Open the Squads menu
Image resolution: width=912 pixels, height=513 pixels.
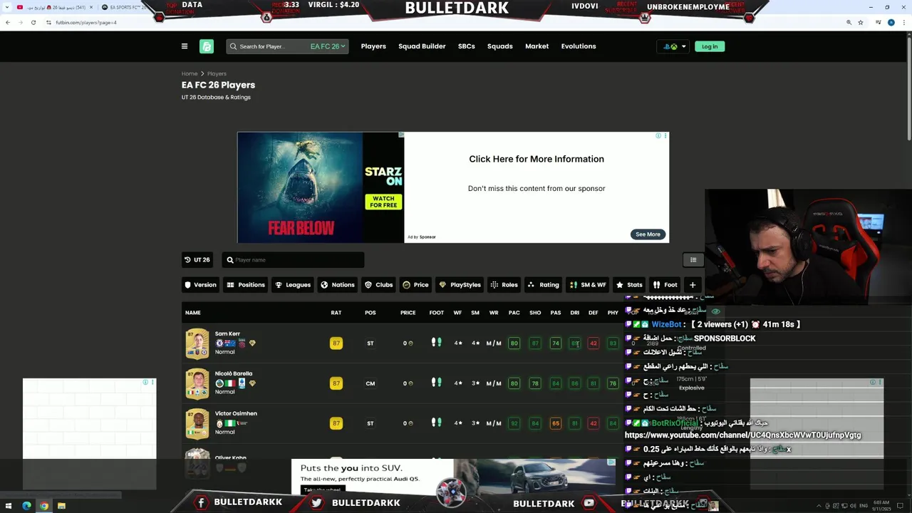pyautogui.click(x=500, y=46)
